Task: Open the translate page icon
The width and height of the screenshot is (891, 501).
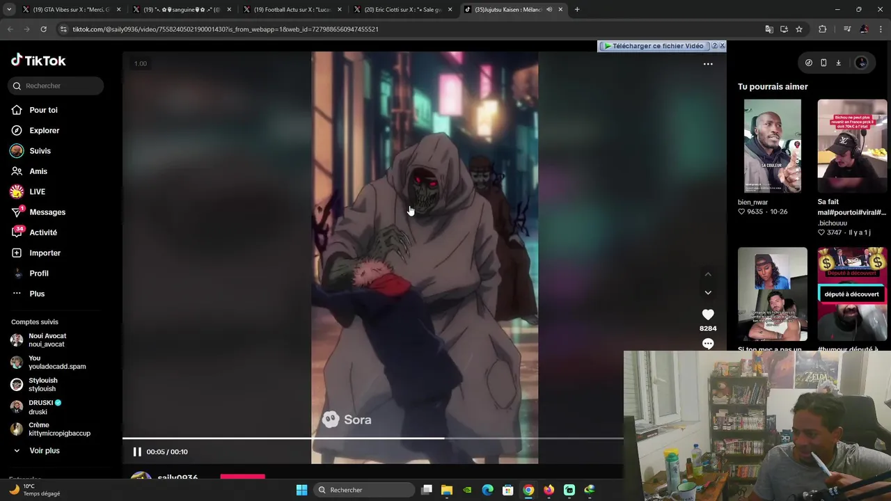Action: [768, 29]
